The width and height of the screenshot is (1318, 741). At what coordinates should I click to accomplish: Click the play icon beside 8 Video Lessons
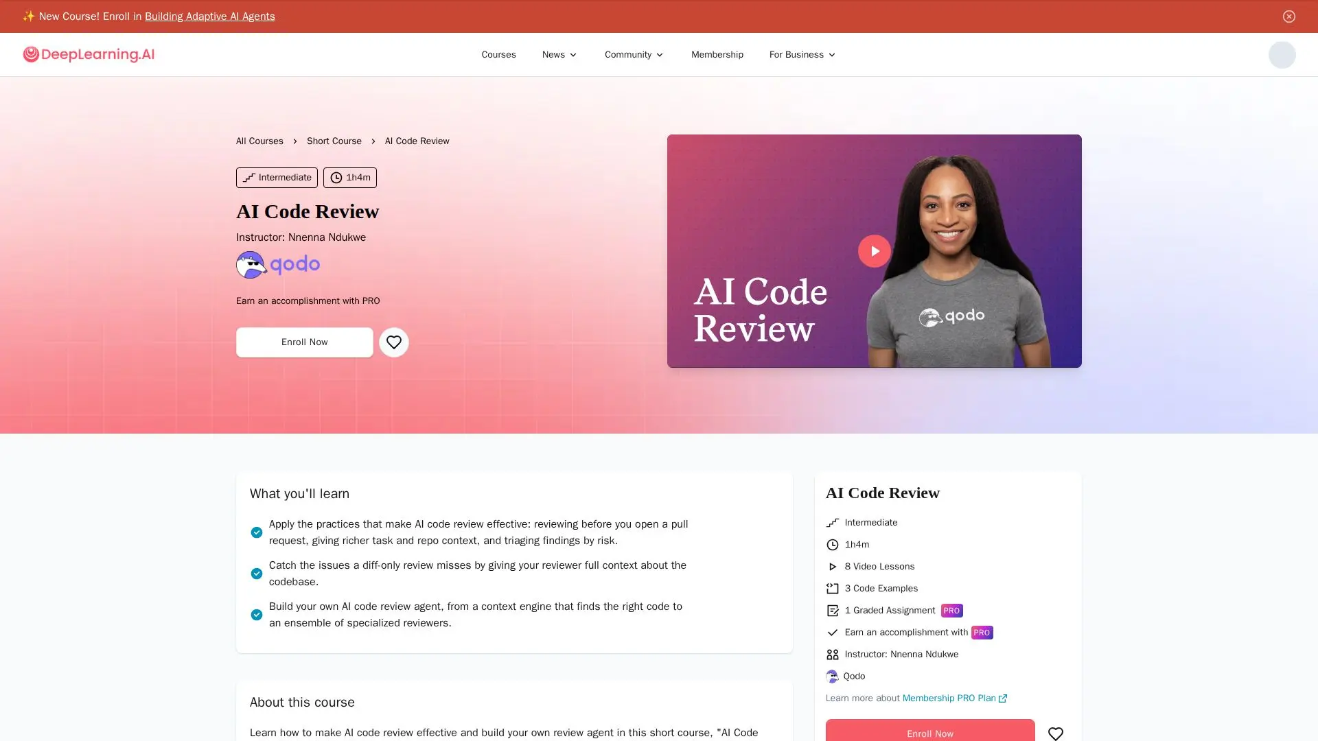832,567
